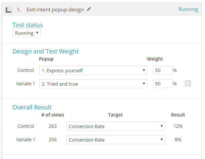Open the Control row Conversion Rate target dropdown
The height and width of the screenshot is (159, 205).
pos(116,127)
